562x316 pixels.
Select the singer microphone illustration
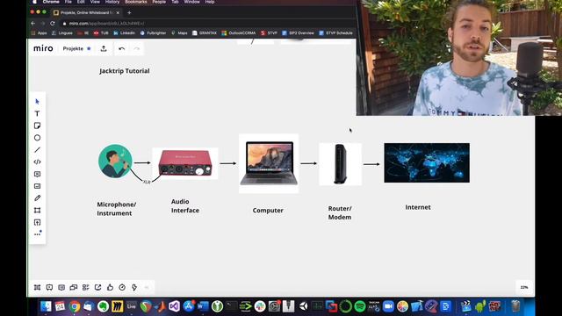click(x=115, y=162)
